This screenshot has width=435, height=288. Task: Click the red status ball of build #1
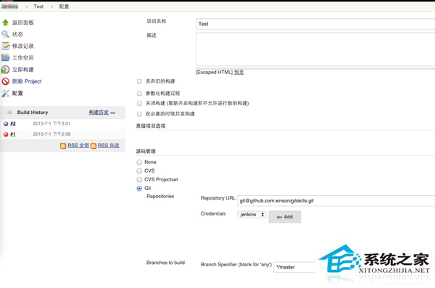pos(6,134)
